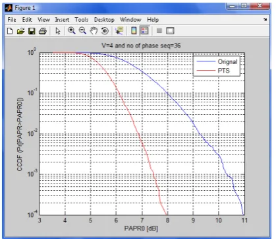The width and height of the screenshot is (276, 239).
Task: Click the PAPR0 [dB] x-axis label
Action: pyautogui.click(x=141, y=228)
